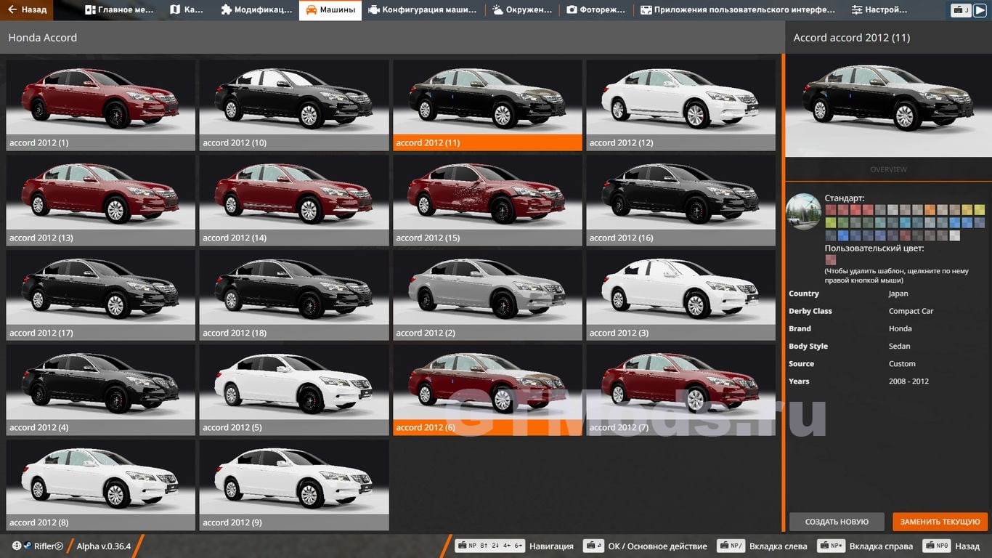Select the accord 2012 (5) thumbnail
Screen dimensions: 992x558
pos(294,389)
